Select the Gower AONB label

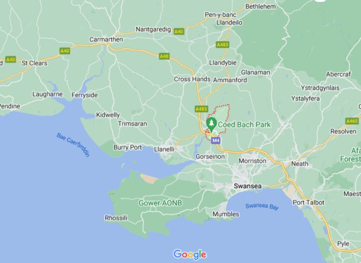coord(160,203)
